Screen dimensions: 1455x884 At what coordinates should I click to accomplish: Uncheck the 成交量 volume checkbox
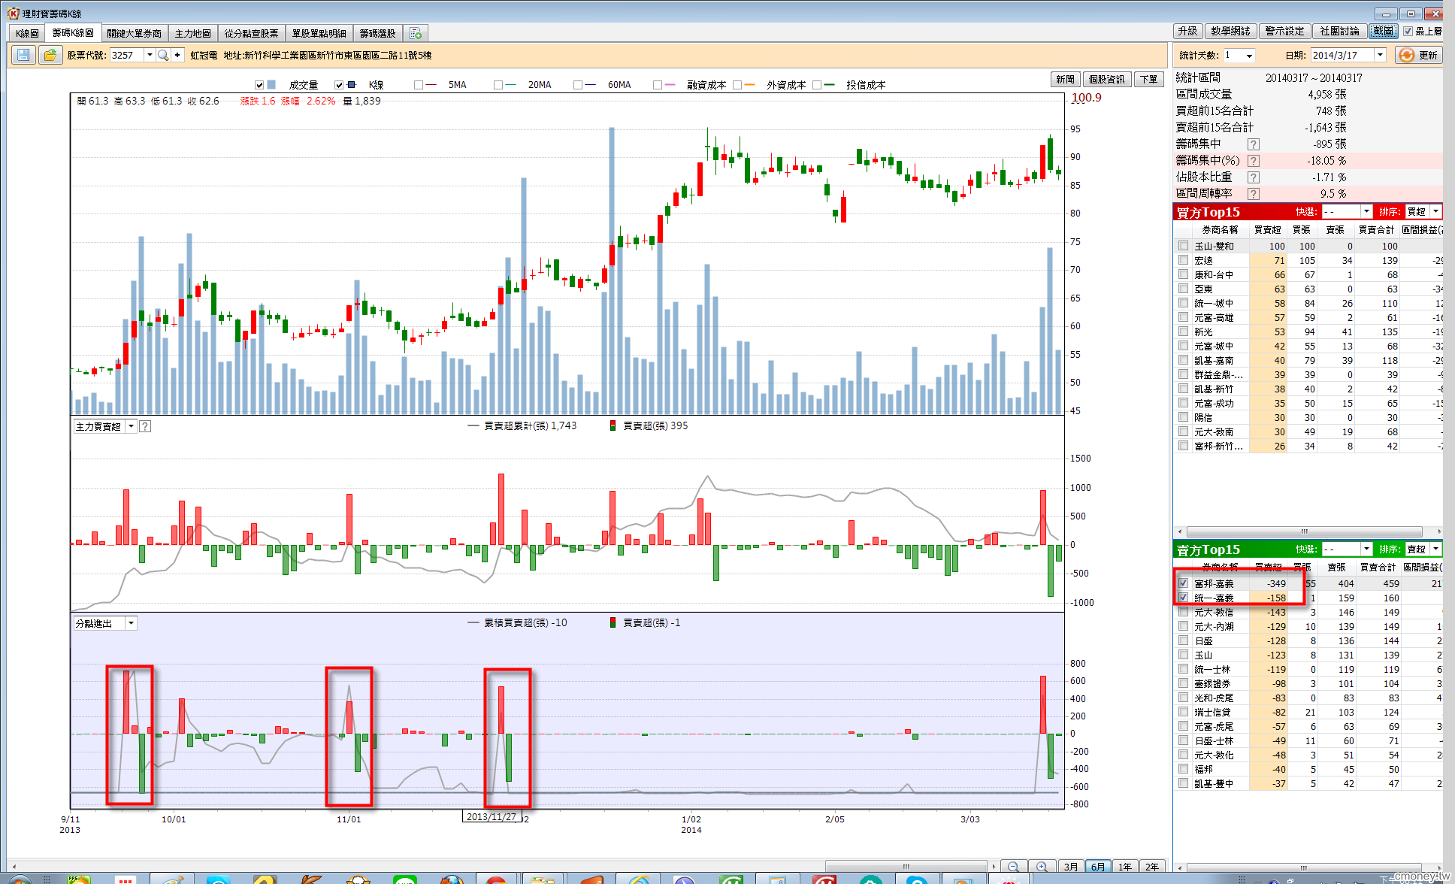[x=259, y=85]
